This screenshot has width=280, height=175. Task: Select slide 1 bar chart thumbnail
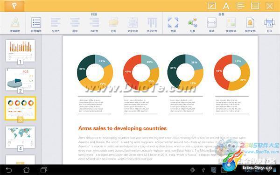pyautogui.click(x=20, y=51)
